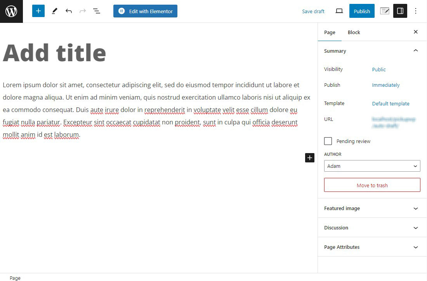Open the notepad-and-pencil icon beside Publish
Viewport: 427px width, 281px height.
pos(385,11)
